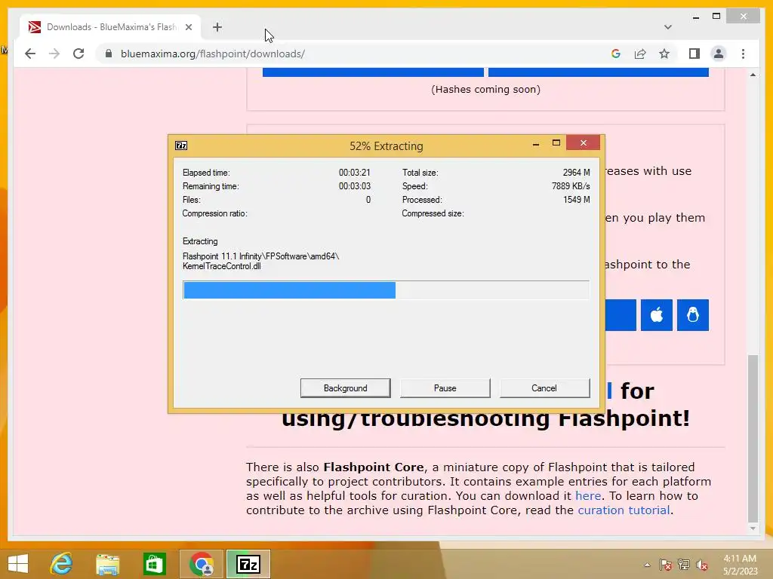773x579 pixels.
Task: Cancel the 7-Zip extraction
Action: tap(544, 388)
